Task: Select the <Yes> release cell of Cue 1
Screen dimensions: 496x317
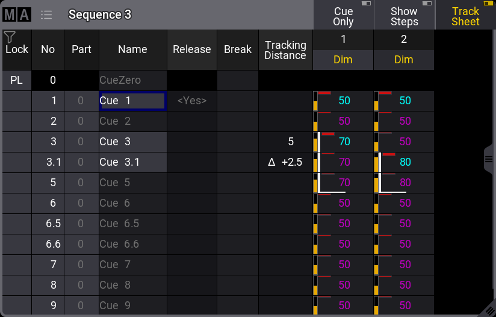Action: tap(191, 101)
